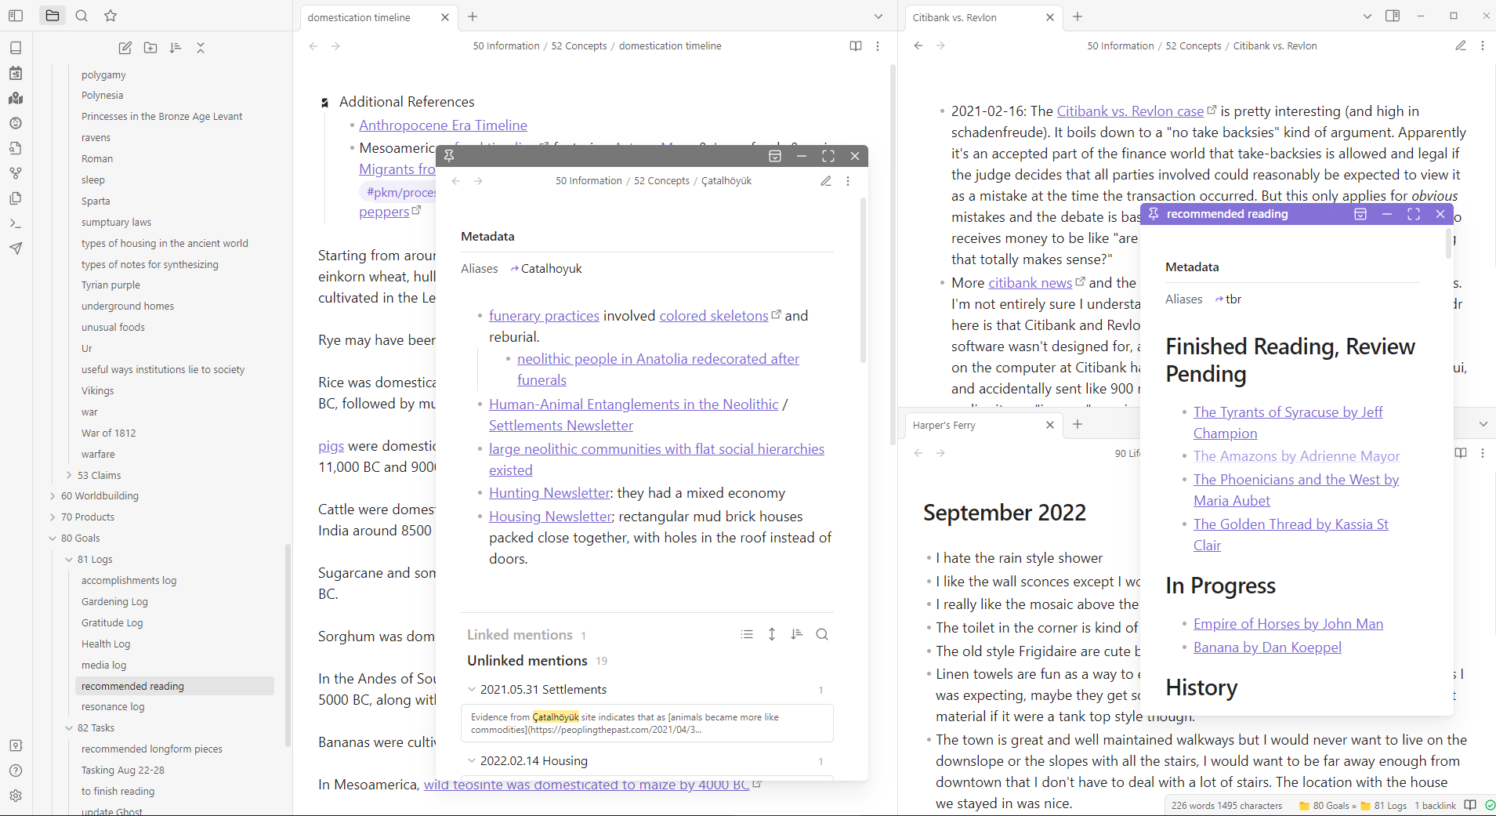Viewport: 1496px width, 816px height.
Task: Close the domestication timeline tab
Action: [x=445, y=17]
